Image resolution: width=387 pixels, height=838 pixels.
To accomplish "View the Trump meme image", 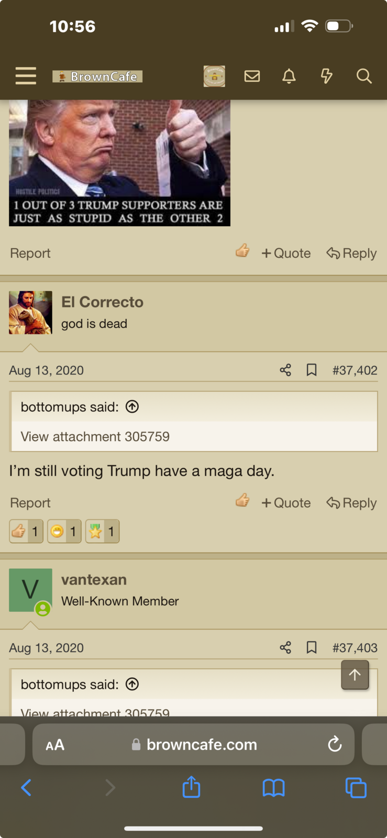I will pyautogui.click(x=119, y=163).
